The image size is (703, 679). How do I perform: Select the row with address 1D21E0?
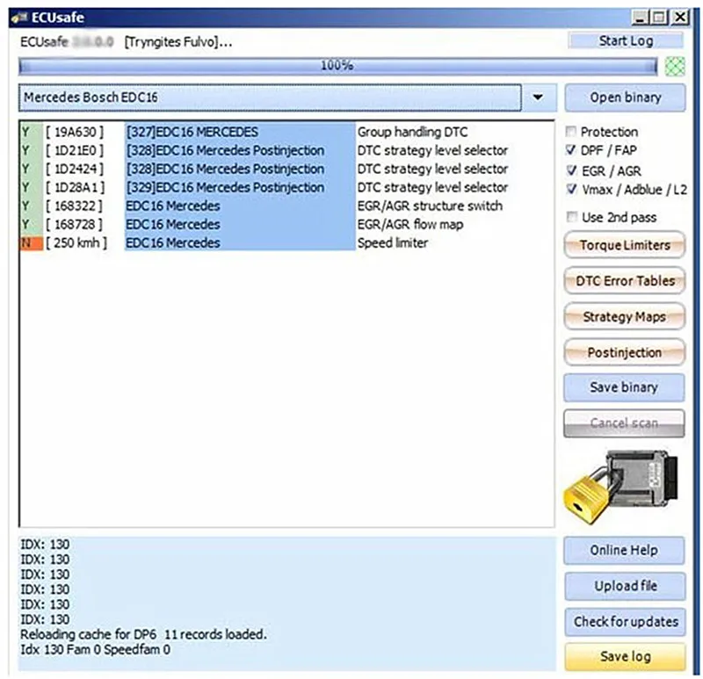tap(287, 150)
